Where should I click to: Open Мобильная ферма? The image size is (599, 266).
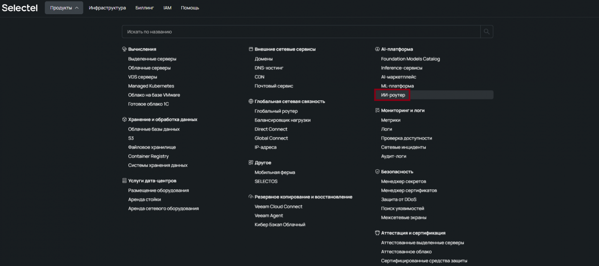coord(275,172)
